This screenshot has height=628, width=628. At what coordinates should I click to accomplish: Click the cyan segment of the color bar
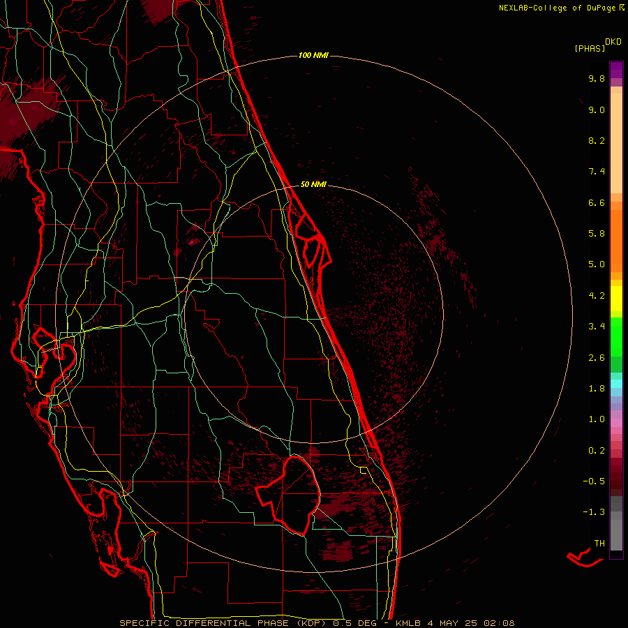click(x=616, y=383)
